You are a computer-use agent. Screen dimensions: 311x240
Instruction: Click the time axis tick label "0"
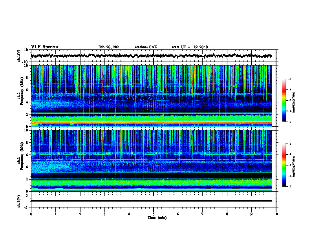31,214
